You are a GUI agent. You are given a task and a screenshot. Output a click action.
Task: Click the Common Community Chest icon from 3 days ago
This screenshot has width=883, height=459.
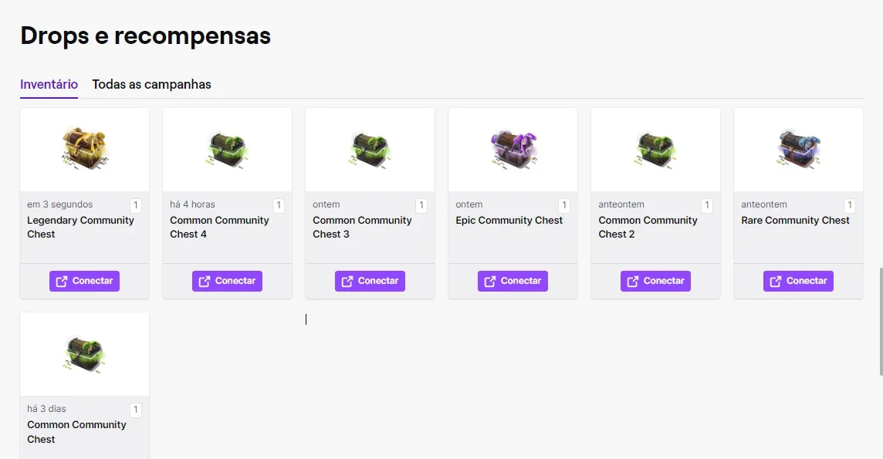coord(84,354)
